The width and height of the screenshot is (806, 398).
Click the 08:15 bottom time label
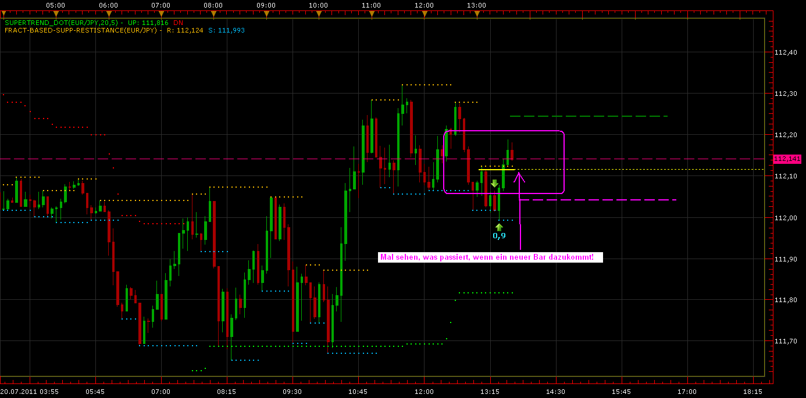click(227, 392)
